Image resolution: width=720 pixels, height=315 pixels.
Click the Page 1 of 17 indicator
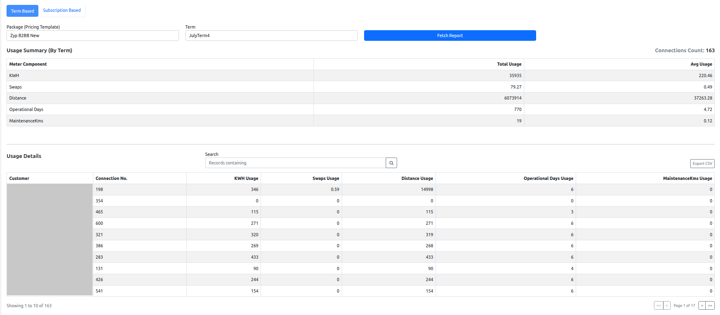(684, 305)
